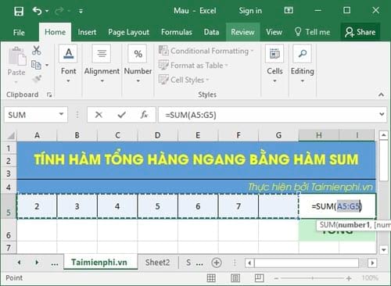Add a new sheet with plus icon
Screen dimensions: 391x286
coord(217,263)
